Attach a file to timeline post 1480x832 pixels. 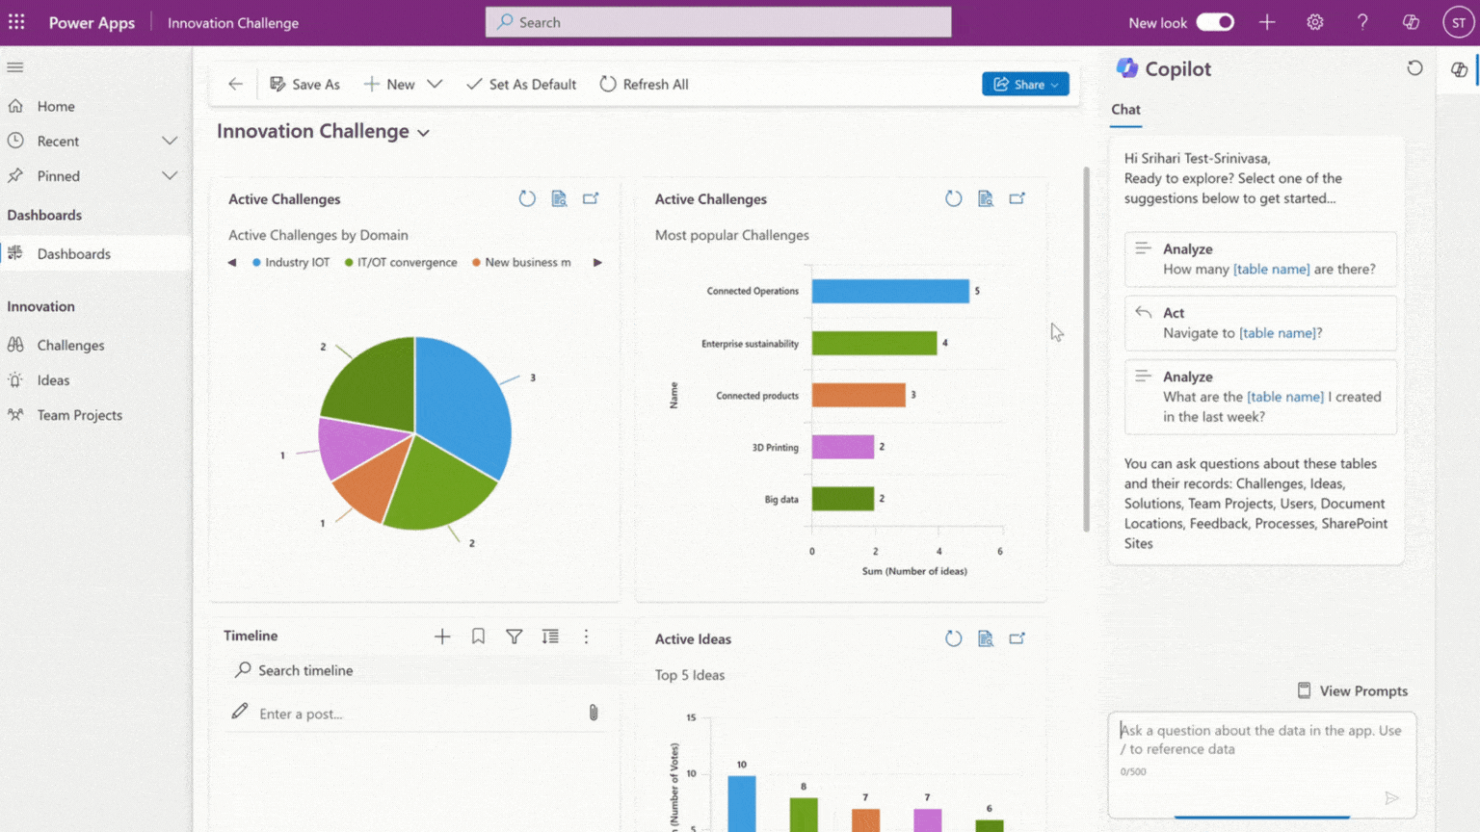click(x=594, y=713)
